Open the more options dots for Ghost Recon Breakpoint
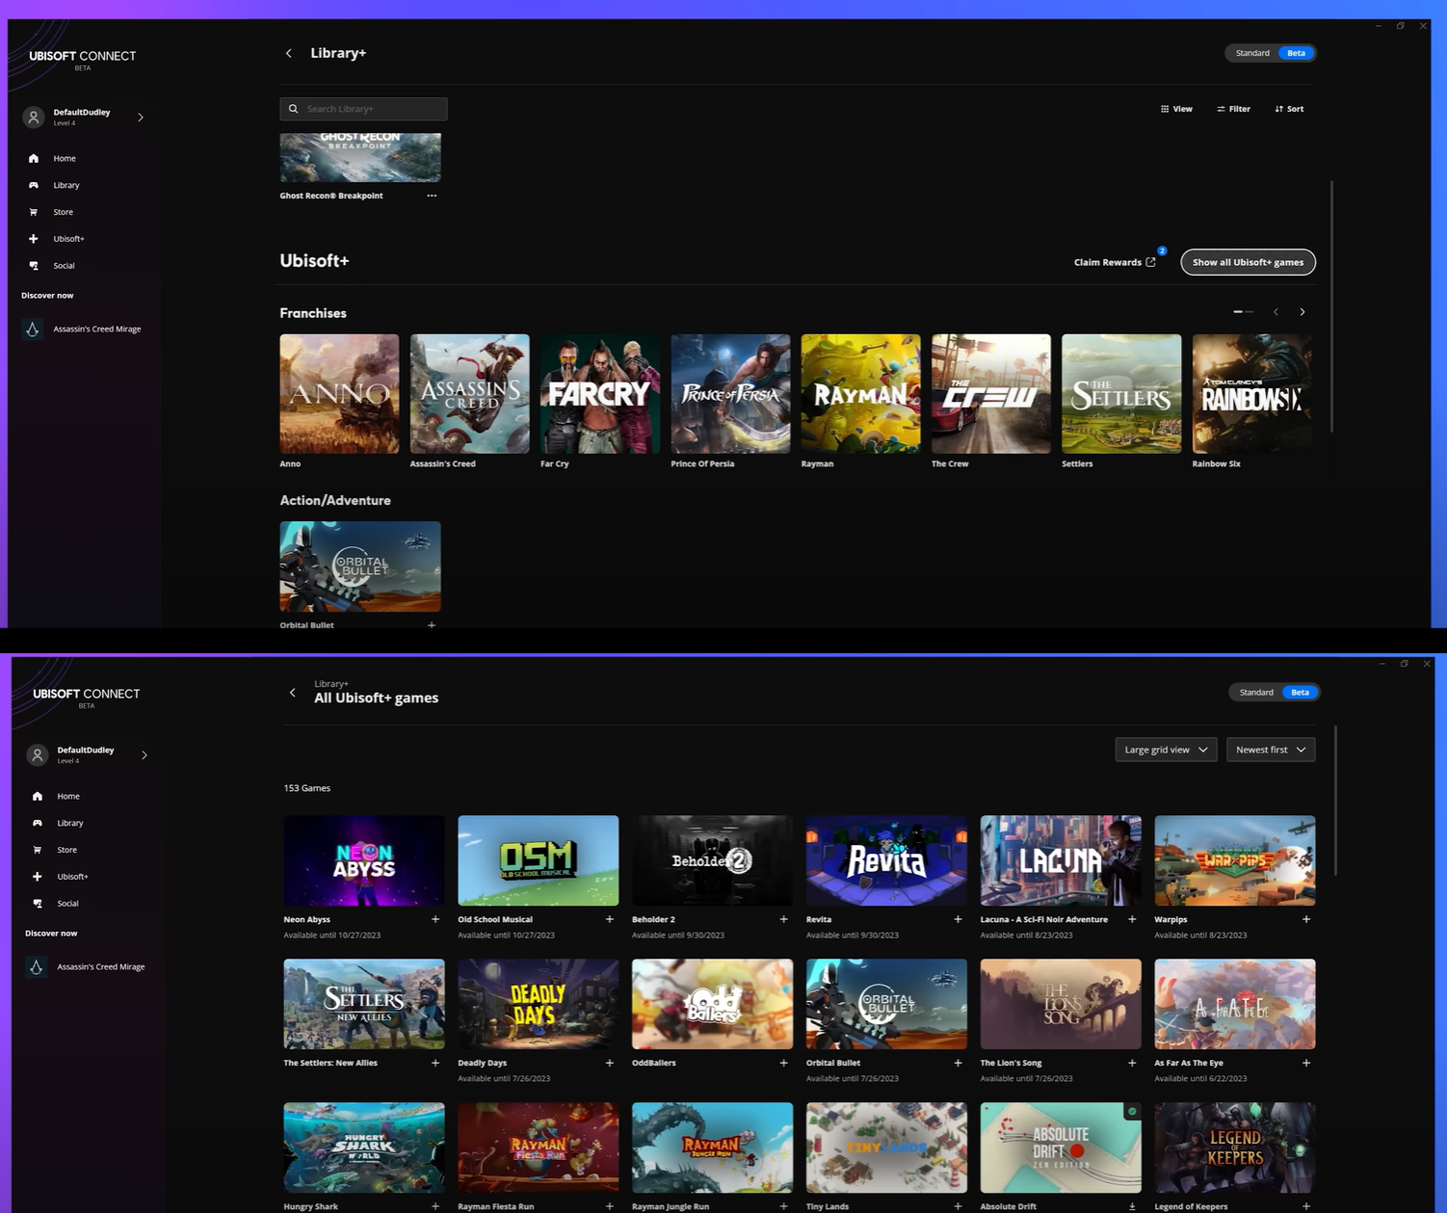1447x1213 pixels. point(432,196)
